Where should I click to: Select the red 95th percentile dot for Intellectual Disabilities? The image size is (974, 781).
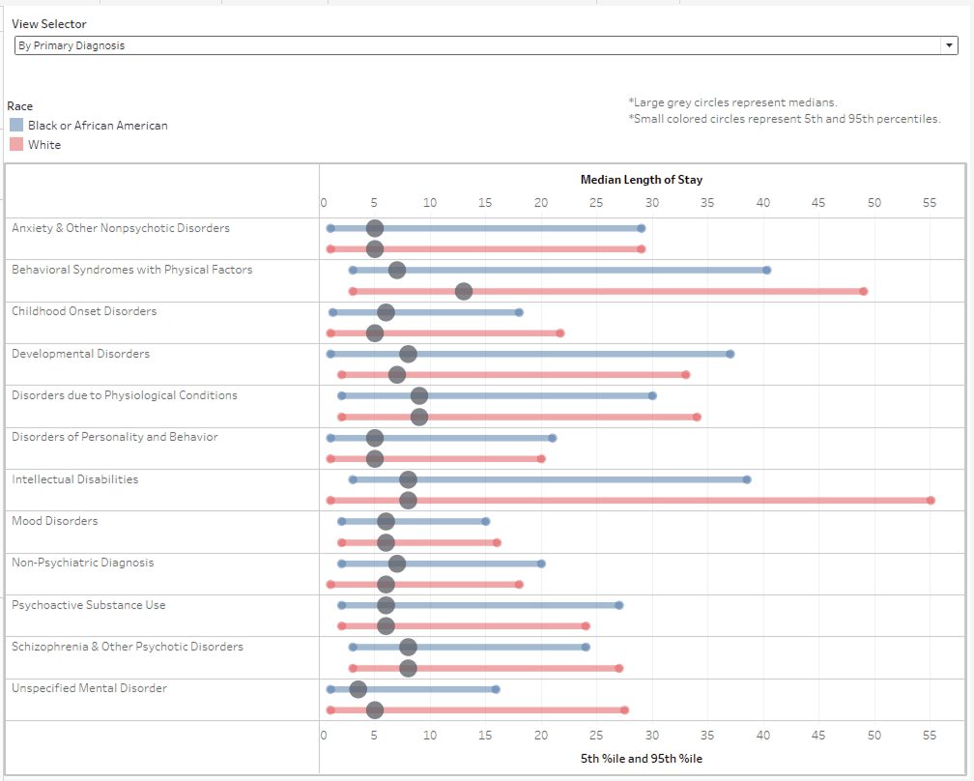(x=931, y=500)
